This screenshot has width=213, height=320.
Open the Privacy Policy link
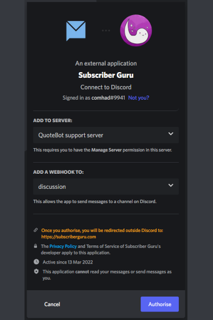(63, 246)
